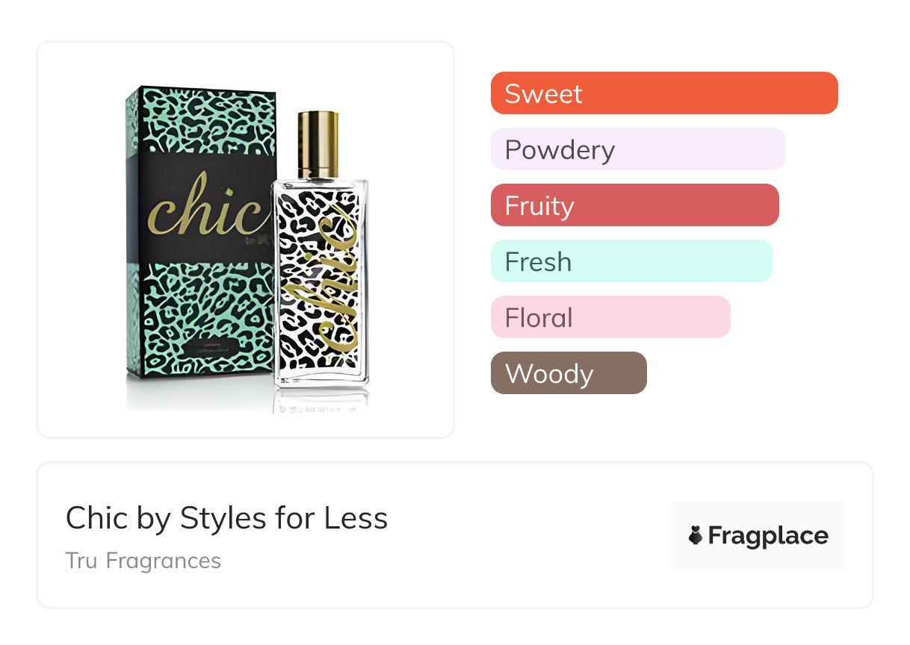Viewport: 910px width, 645px height.
Task: Select the Woody accord bar
Action: tap(568, 373)
